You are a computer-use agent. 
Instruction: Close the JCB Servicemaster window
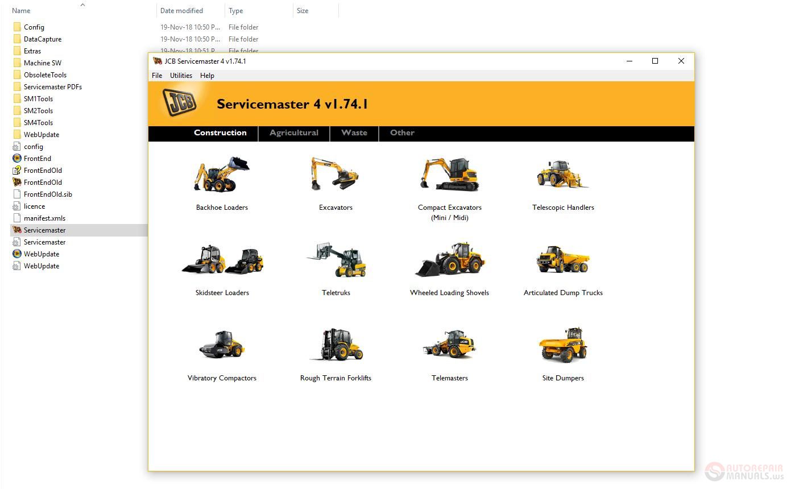pos(681,61)
